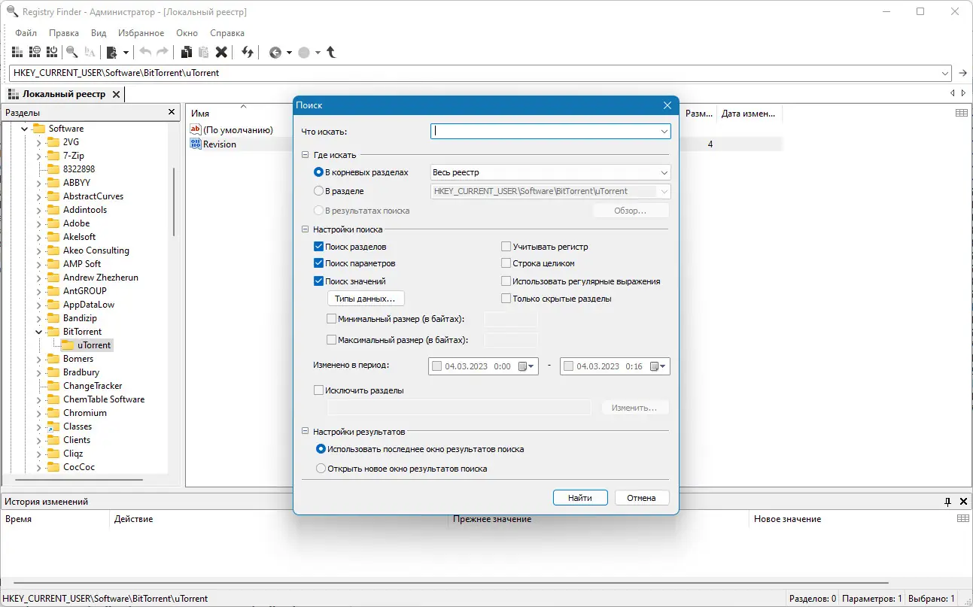Screen dimensions: 973x607
Task: Open the Правка menu
Action: click(x=64, y=33)
